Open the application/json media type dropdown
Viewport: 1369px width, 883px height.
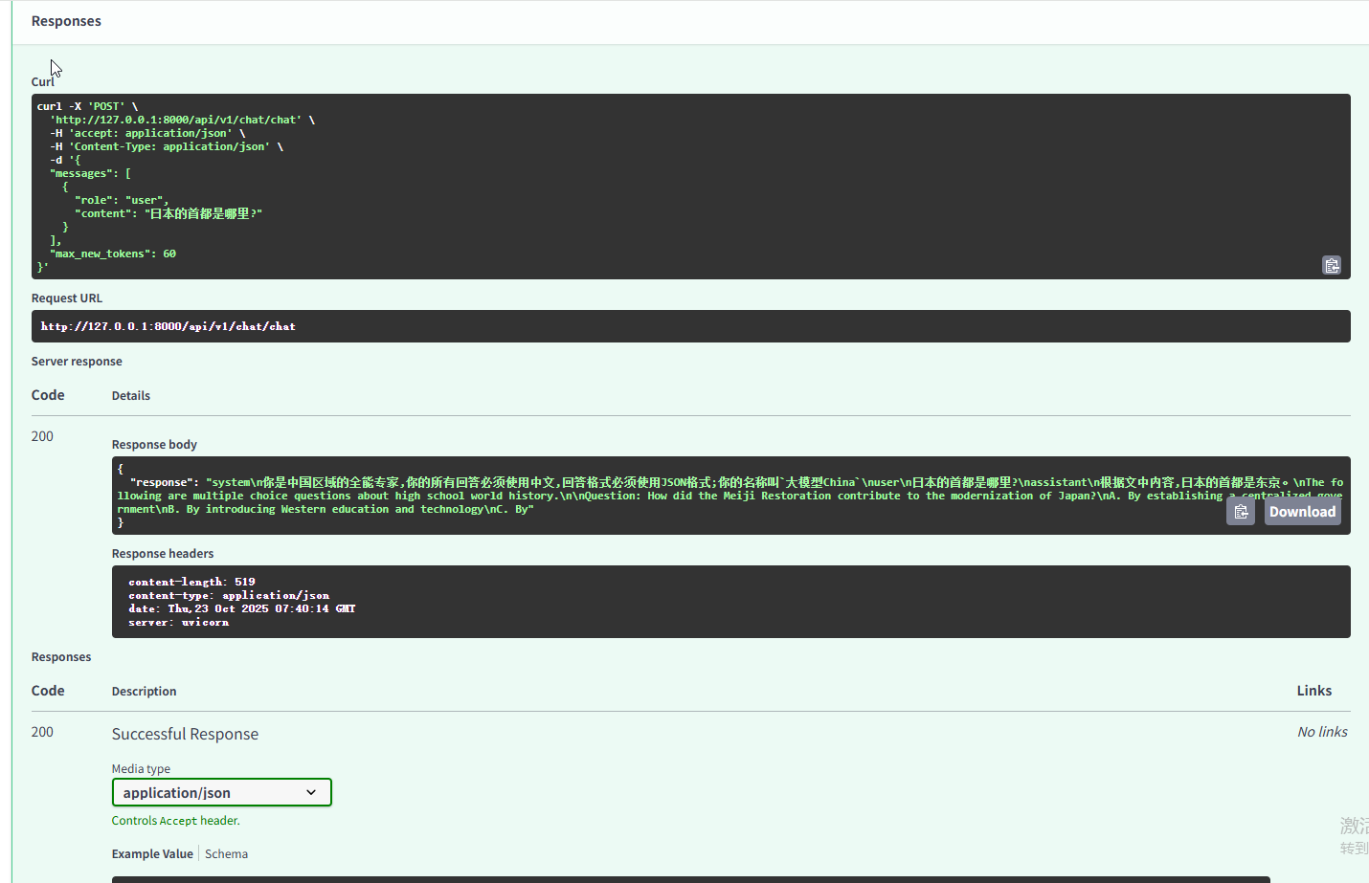click(x=222, y=792)
